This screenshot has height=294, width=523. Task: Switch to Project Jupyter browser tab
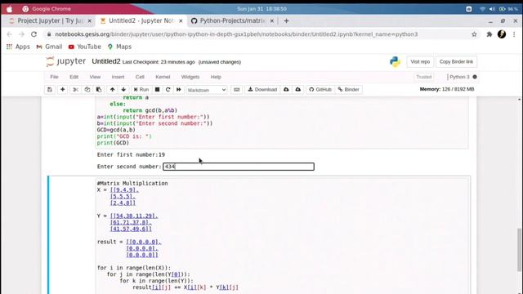pyautogui.click(x=49, y=20)
